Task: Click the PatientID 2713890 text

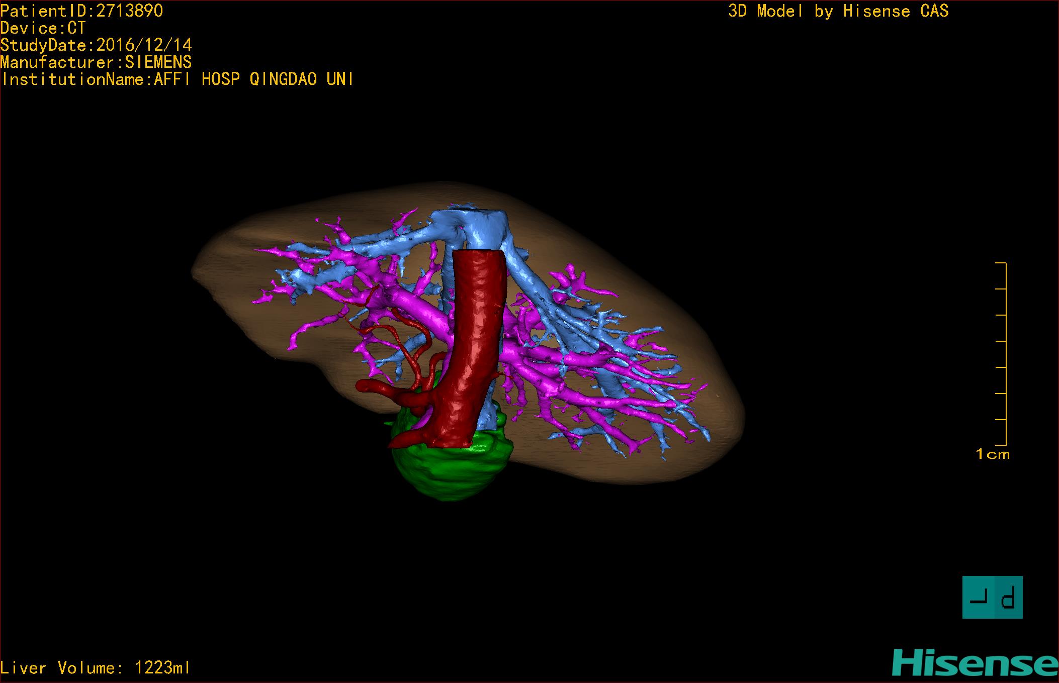Action: [x=81, y=11]
